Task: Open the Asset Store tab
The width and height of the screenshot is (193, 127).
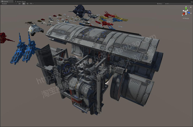Action: point(20,2)
